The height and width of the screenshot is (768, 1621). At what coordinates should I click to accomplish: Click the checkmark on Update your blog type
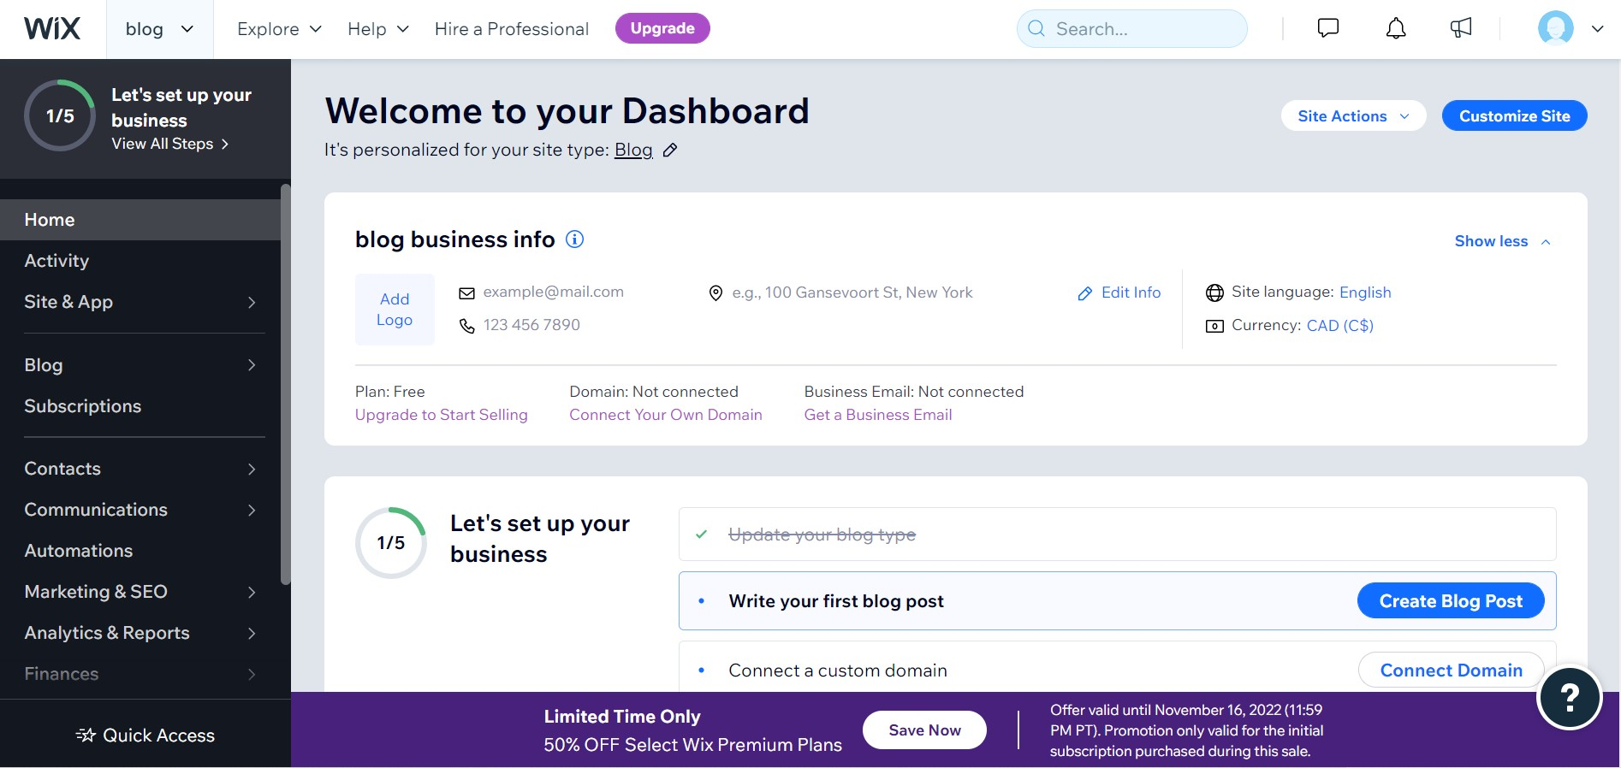point(701,535)
